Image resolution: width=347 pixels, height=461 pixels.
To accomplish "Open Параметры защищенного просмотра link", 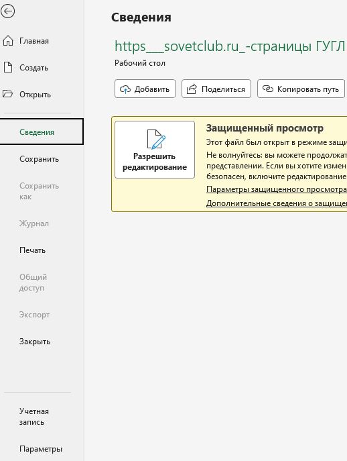I will point(277,189).
